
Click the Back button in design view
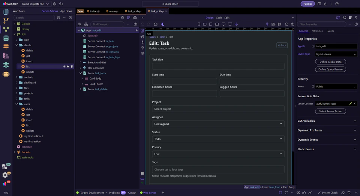pyautogui.click(x=282, y=45)
